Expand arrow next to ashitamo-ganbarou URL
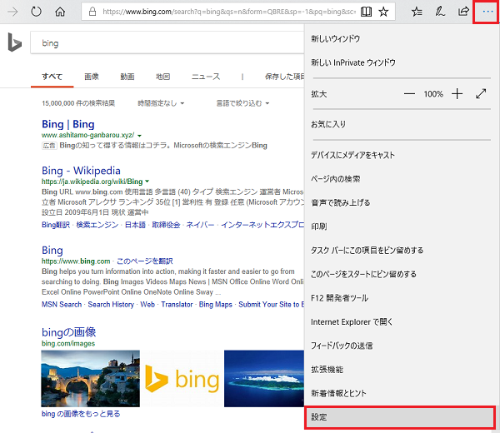 [139, 136]
